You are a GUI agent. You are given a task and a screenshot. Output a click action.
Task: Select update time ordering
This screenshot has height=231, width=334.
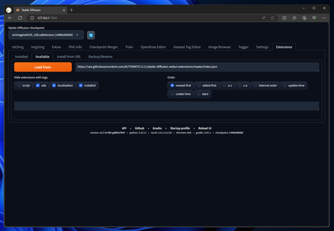[294, 85]
